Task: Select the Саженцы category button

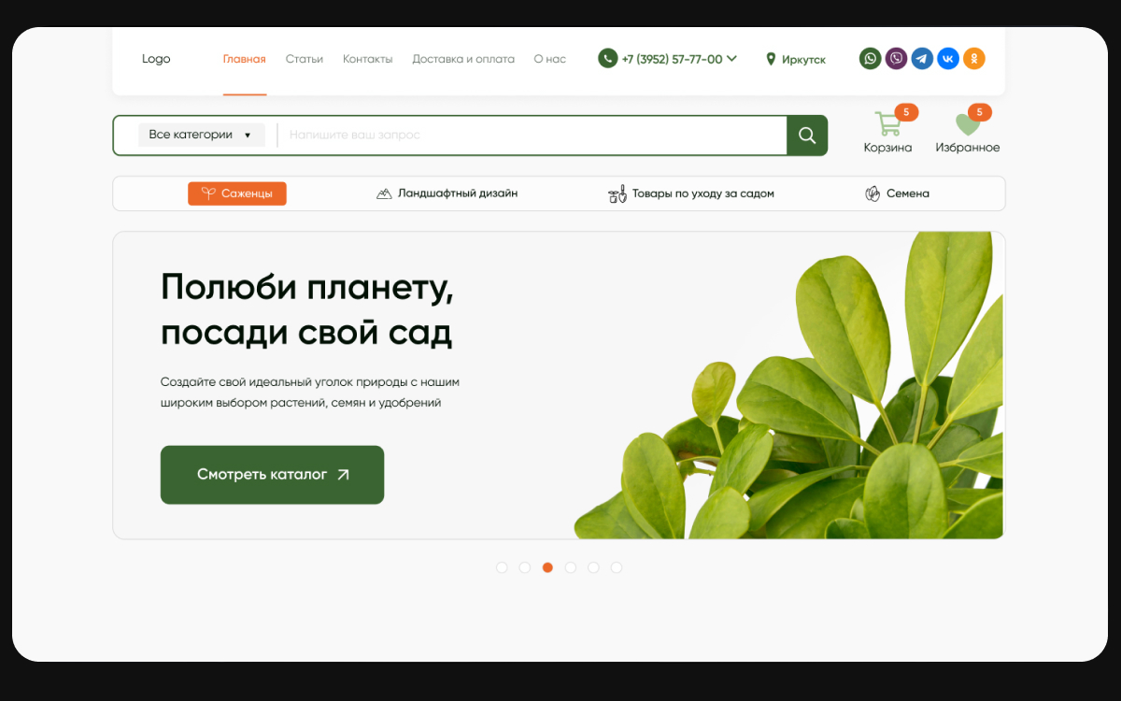Action: point(237,193)
